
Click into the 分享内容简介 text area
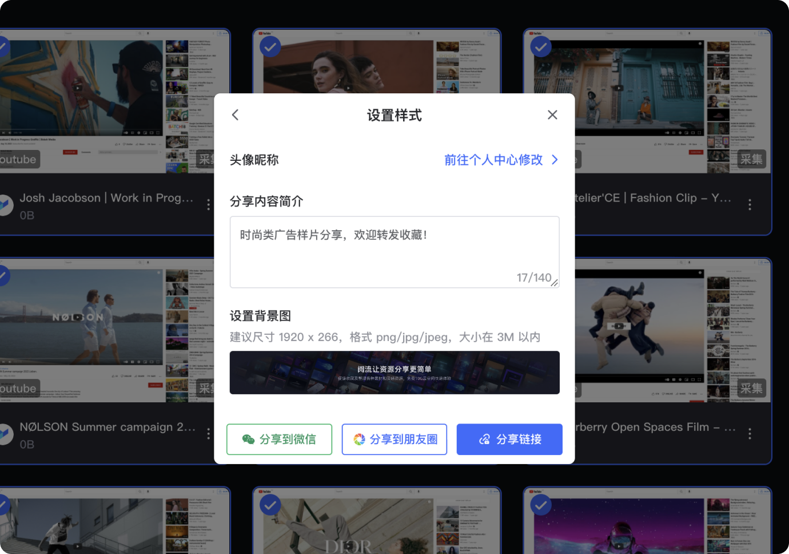394,252
